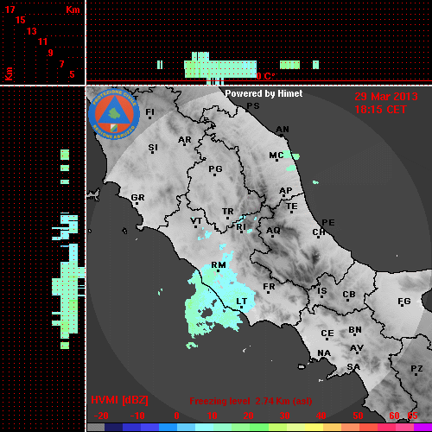The width and height of the screenshot is (432, 432).
Task: Select the PG city marker
Action: tap(214, 175)
